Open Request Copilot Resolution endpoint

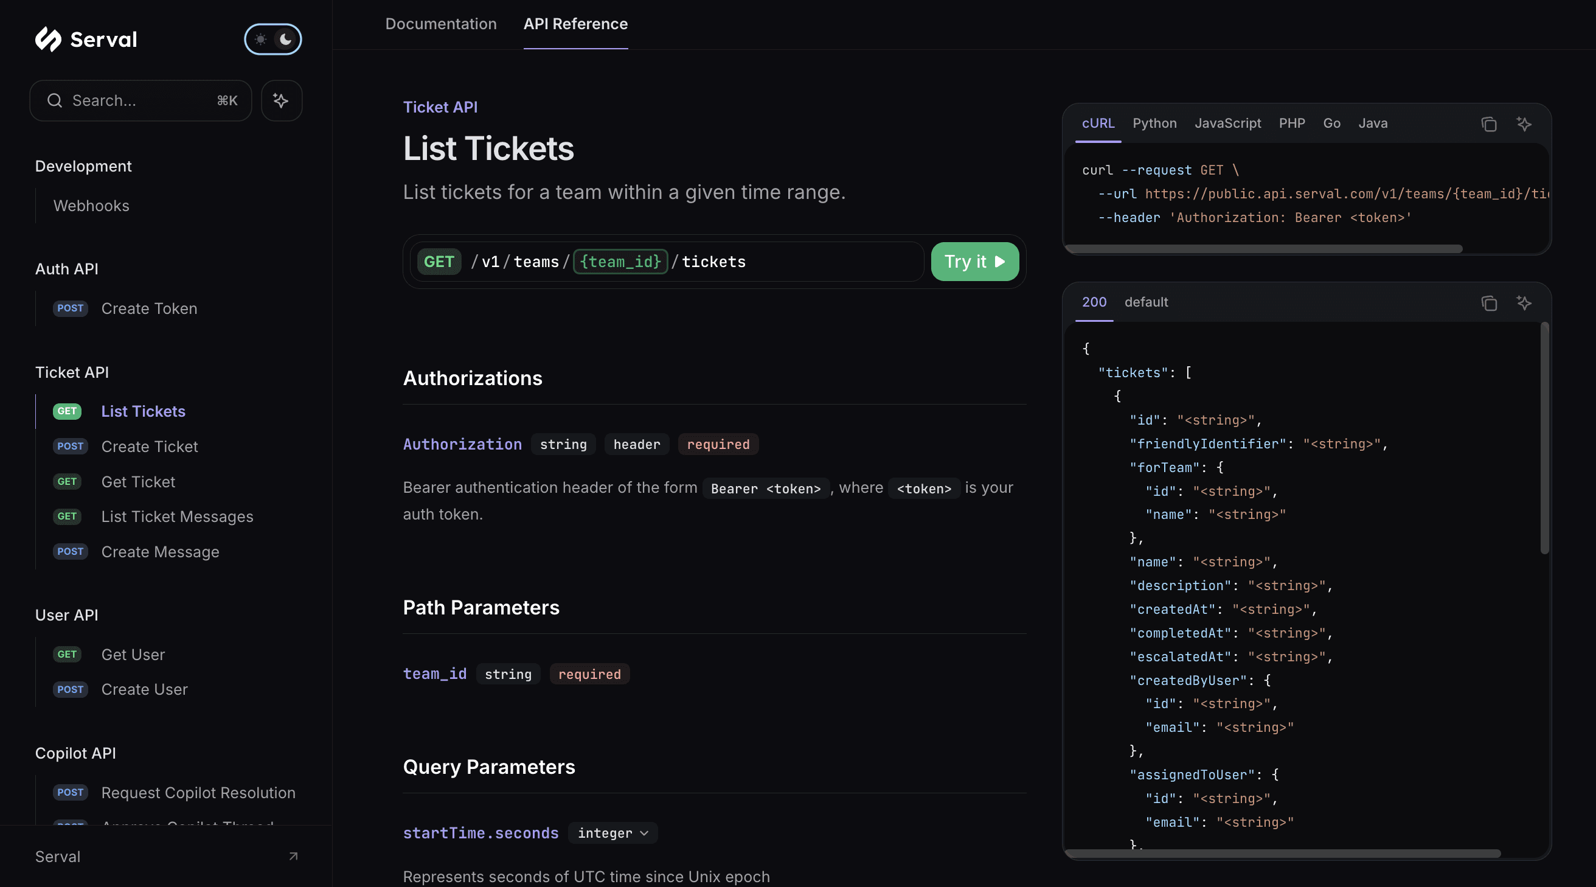coord(198,793)
